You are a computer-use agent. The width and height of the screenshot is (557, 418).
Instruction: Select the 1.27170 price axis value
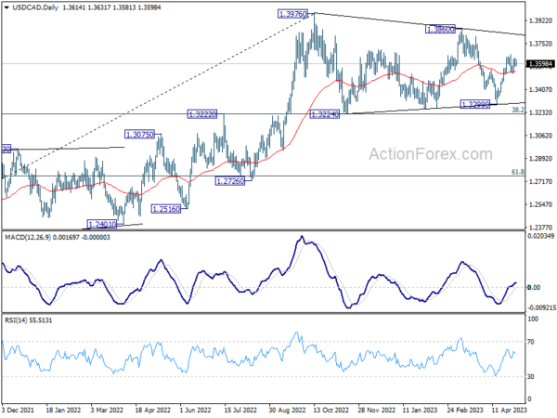coord(541,182)
